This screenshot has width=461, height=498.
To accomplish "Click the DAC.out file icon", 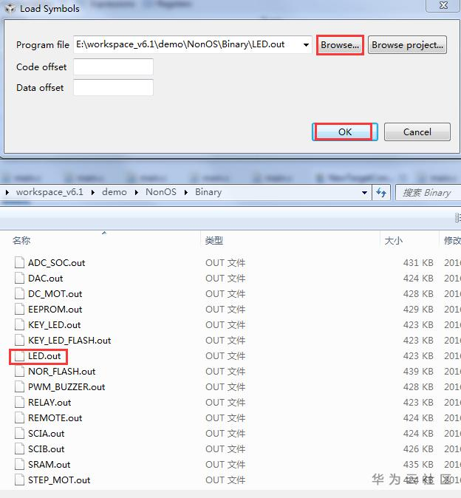I will (x=19, y=279).
